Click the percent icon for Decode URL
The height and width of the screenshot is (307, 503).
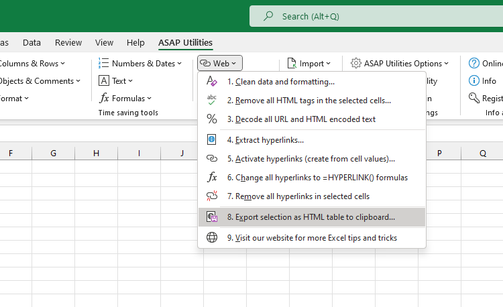coord(212,119)
